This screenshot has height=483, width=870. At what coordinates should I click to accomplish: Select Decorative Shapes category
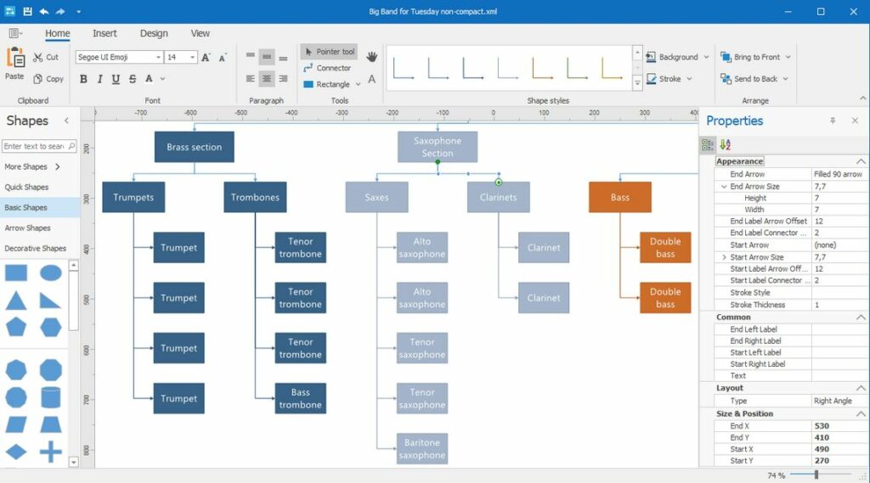tap(35, 249)
